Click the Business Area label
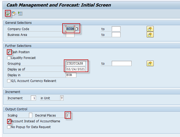Screen dimensions: 180x137 tap(17, 35)
